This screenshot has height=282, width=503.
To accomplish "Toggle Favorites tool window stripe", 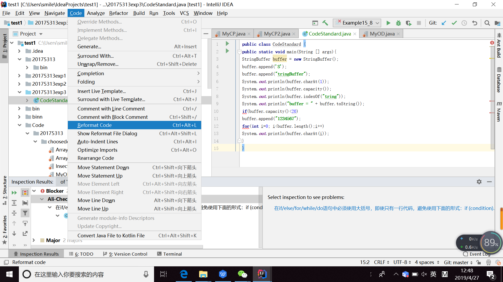I will [x=4, y=230].
